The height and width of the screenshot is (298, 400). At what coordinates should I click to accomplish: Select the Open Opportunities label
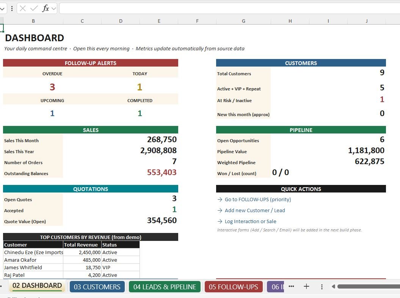(x=238, y=140)
